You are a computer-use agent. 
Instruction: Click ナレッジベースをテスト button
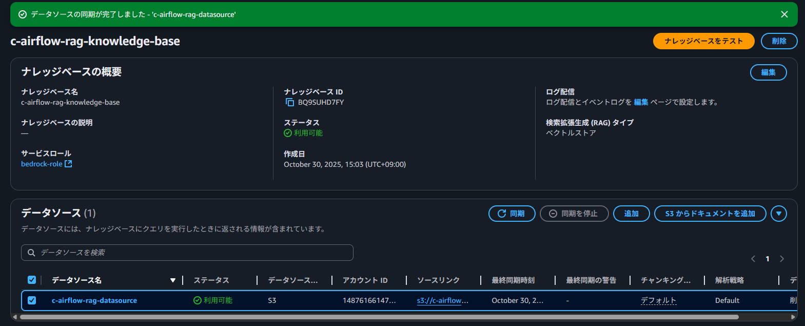coord(704,41)
